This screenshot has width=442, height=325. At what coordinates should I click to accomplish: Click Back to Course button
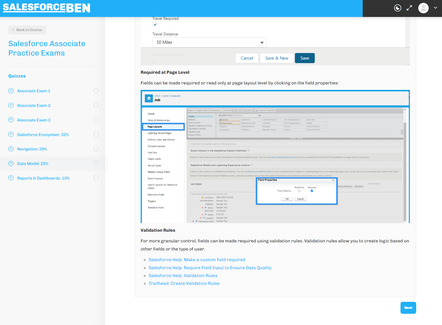click(x=27, y=30)
